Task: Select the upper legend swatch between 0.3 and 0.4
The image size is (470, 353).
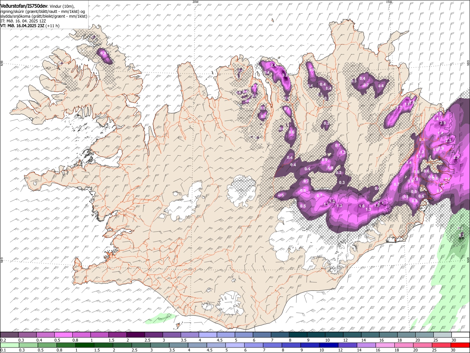Action: click(x=28, y=335)
